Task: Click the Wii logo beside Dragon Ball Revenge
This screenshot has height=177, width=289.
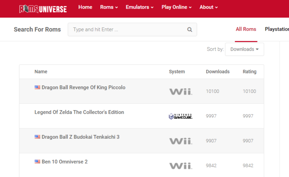Action: pos(181,91)
